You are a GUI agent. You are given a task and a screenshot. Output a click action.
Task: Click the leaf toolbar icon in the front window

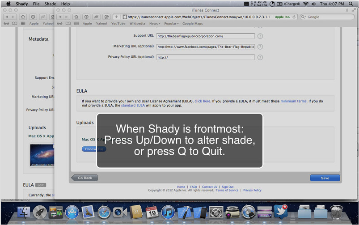pos(97,17)
